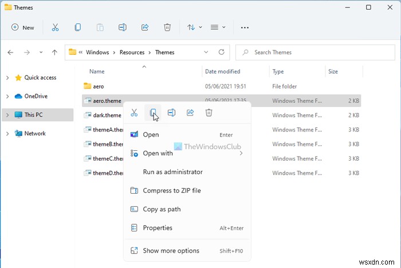Click the Windows breadcrumb in address bar

pyautogui.click(x=97, y=53)
